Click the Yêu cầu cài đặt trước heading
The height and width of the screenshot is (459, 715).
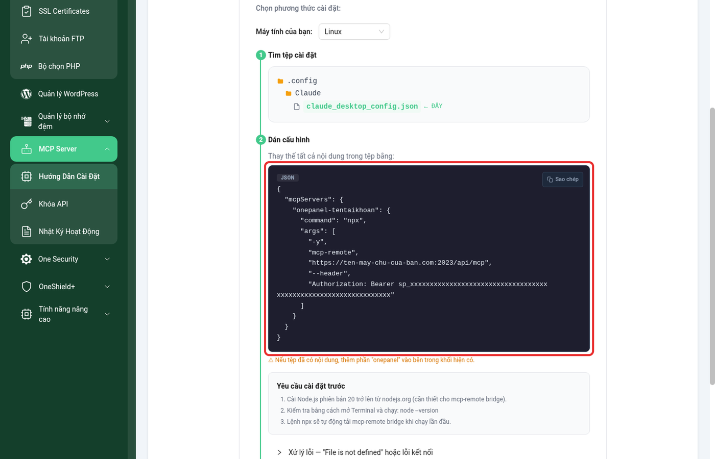click(311, 386)
